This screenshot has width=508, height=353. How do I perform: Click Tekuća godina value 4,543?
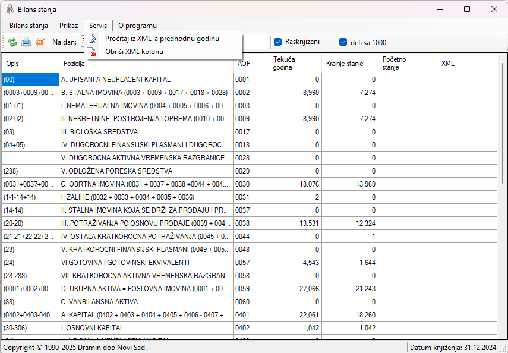tap(295, 263)
